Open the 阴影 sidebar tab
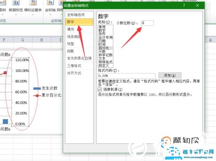The image size is (216, 161). (x=79, y=51)
